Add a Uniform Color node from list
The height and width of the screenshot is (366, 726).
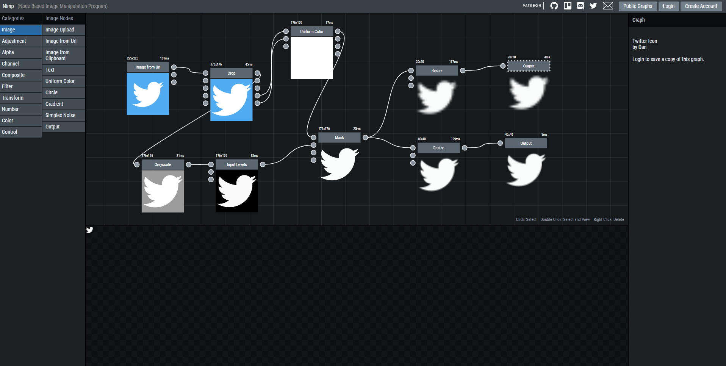tap(64, 81)
